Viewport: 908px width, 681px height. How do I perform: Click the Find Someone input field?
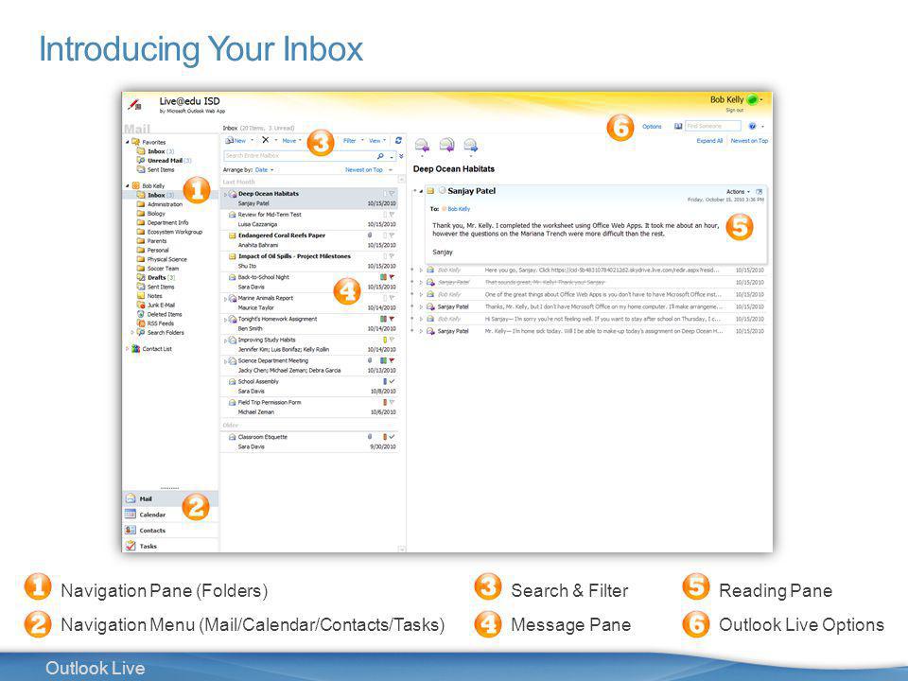tap(713, 126)
